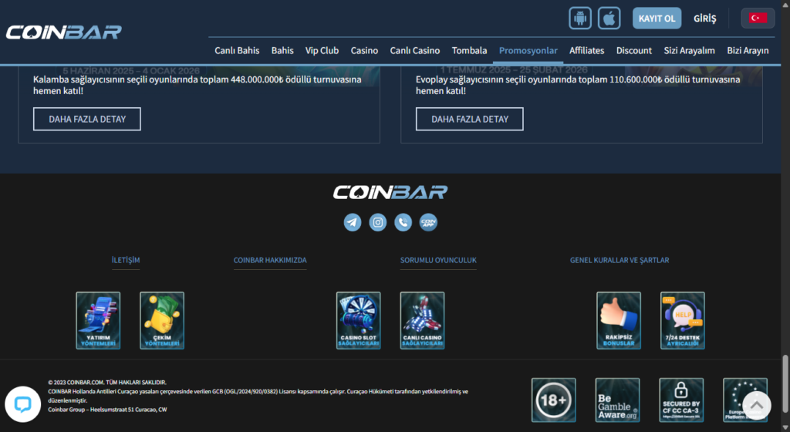This screenshot has width=790, height=432.
Task: Open the Vip Club menu item
Action: pyautogui.click(x=322, y=51)
